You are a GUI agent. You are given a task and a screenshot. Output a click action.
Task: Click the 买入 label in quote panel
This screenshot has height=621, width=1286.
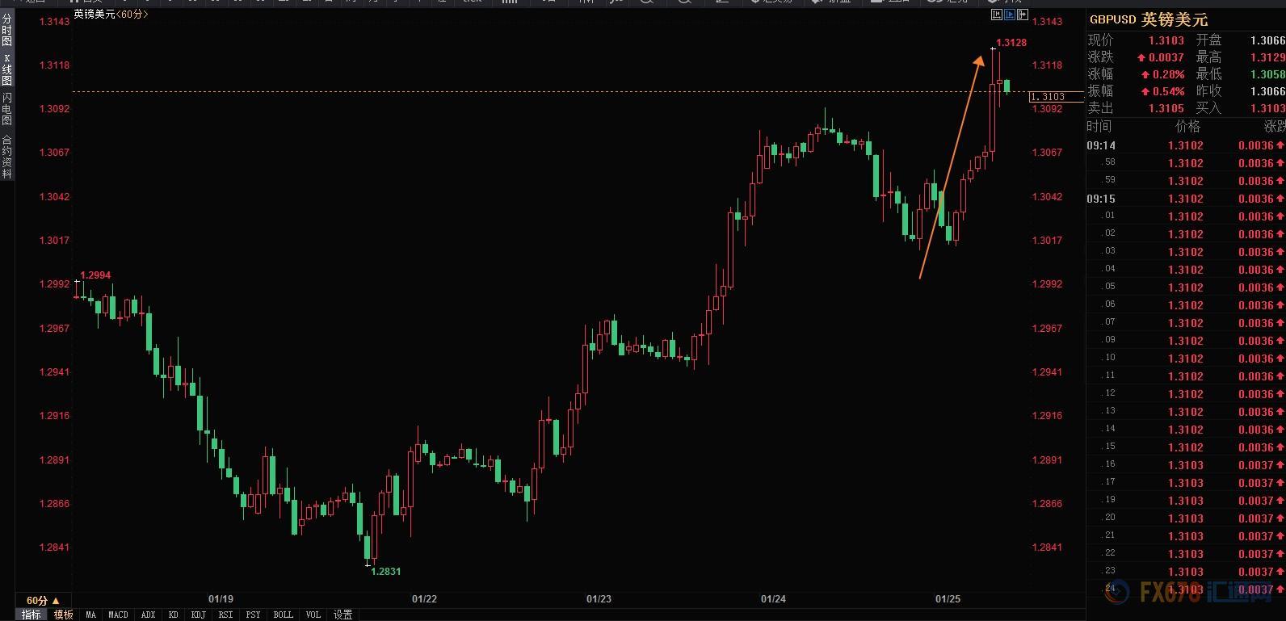click(x=1208, y=108)
